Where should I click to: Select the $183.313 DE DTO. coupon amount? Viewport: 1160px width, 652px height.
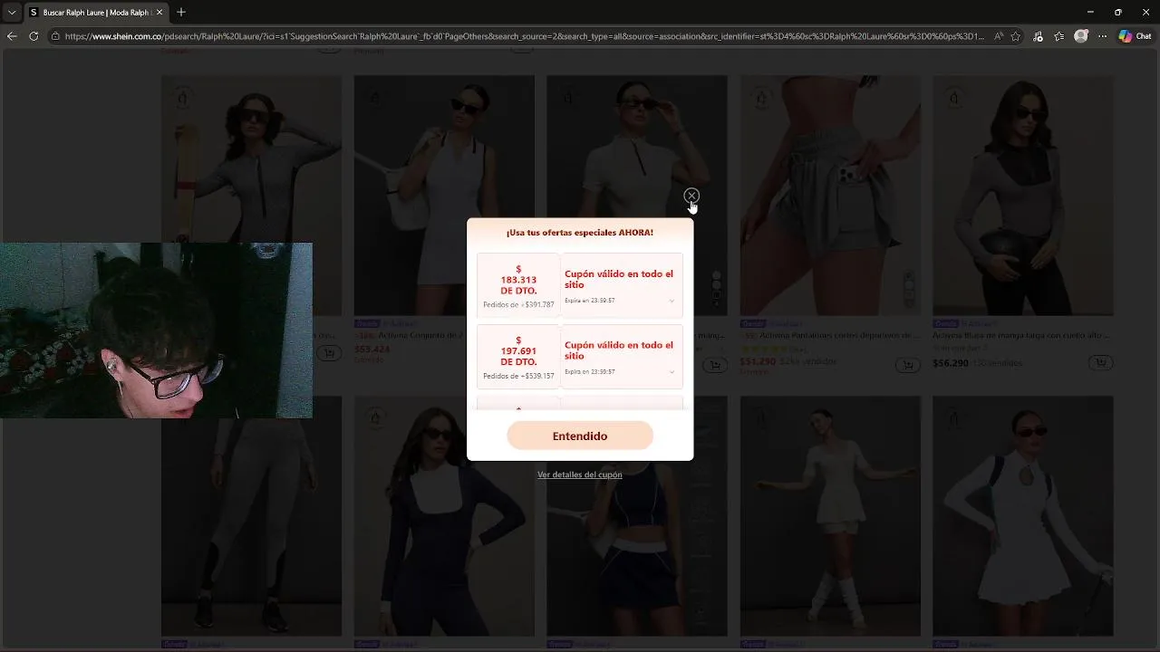518,280
